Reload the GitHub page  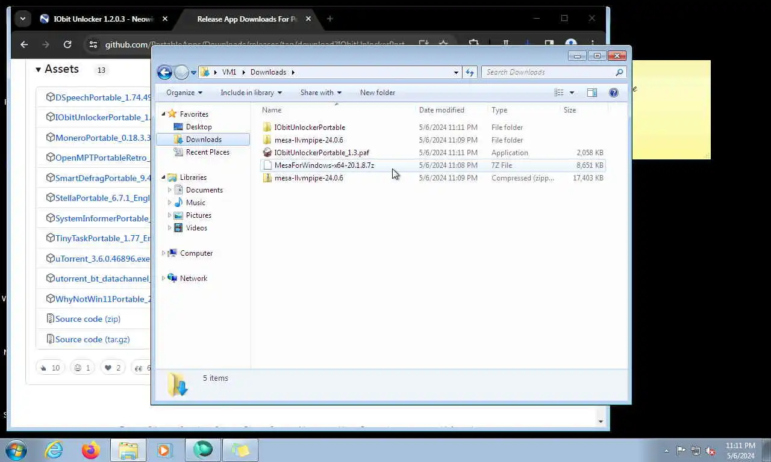pos(67,45)
